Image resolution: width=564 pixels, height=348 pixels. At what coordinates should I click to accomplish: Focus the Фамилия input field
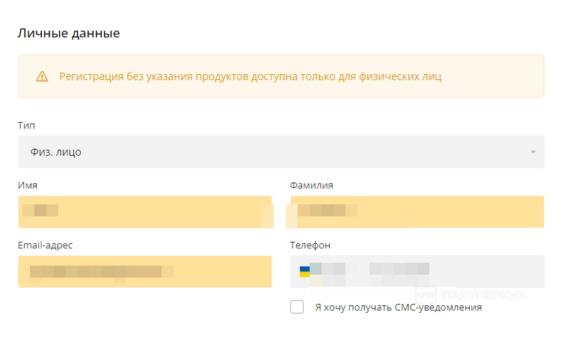click(x=417, y=211)
